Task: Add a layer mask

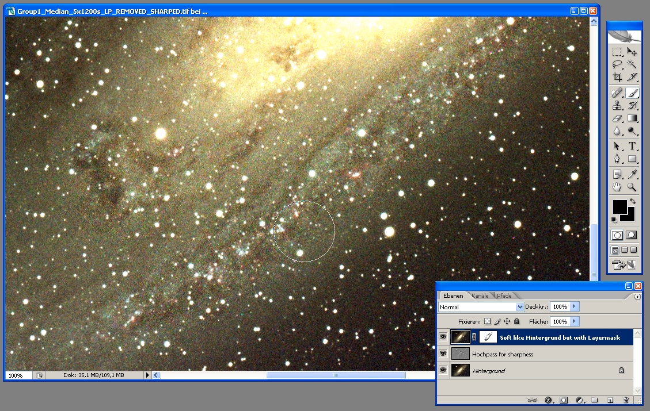Action: tap(564, 400)
